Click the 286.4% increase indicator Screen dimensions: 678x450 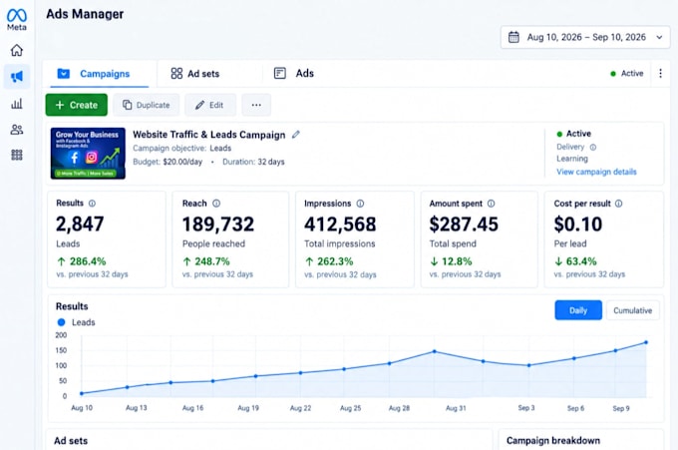pyautogui.click(x=82, y=261)
